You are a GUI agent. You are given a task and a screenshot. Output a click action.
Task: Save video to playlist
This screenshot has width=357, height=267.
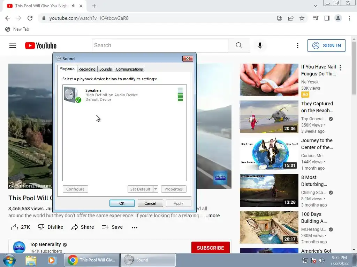[x=112, y=227]
